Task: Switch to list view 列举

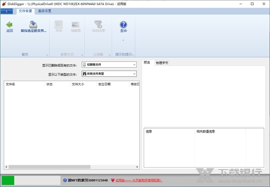Action: [58, 27]
